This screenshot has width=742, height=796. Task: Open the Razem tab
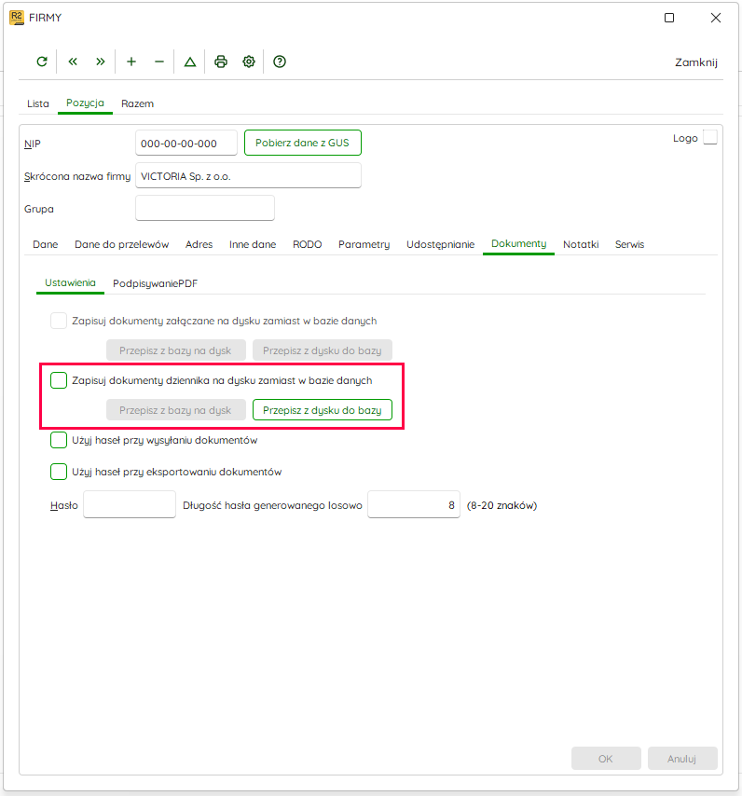(x=138, y=103)
